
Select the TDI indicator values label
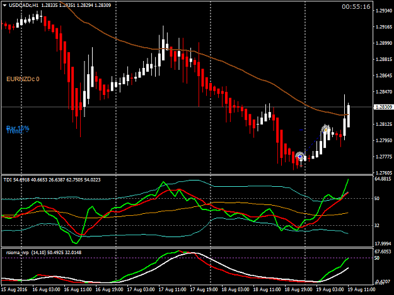(x=52, y=180)
